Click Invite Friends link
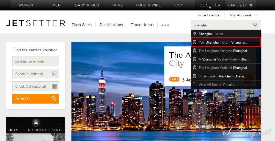275x141 pixels. pyautogui.click(x=208, y=15)
